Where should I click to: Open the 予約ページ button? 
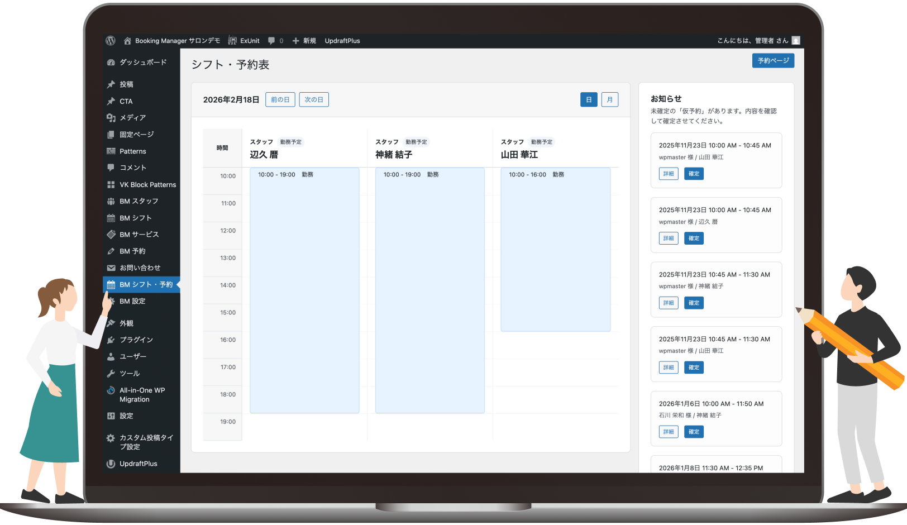[x=773, y=60]
